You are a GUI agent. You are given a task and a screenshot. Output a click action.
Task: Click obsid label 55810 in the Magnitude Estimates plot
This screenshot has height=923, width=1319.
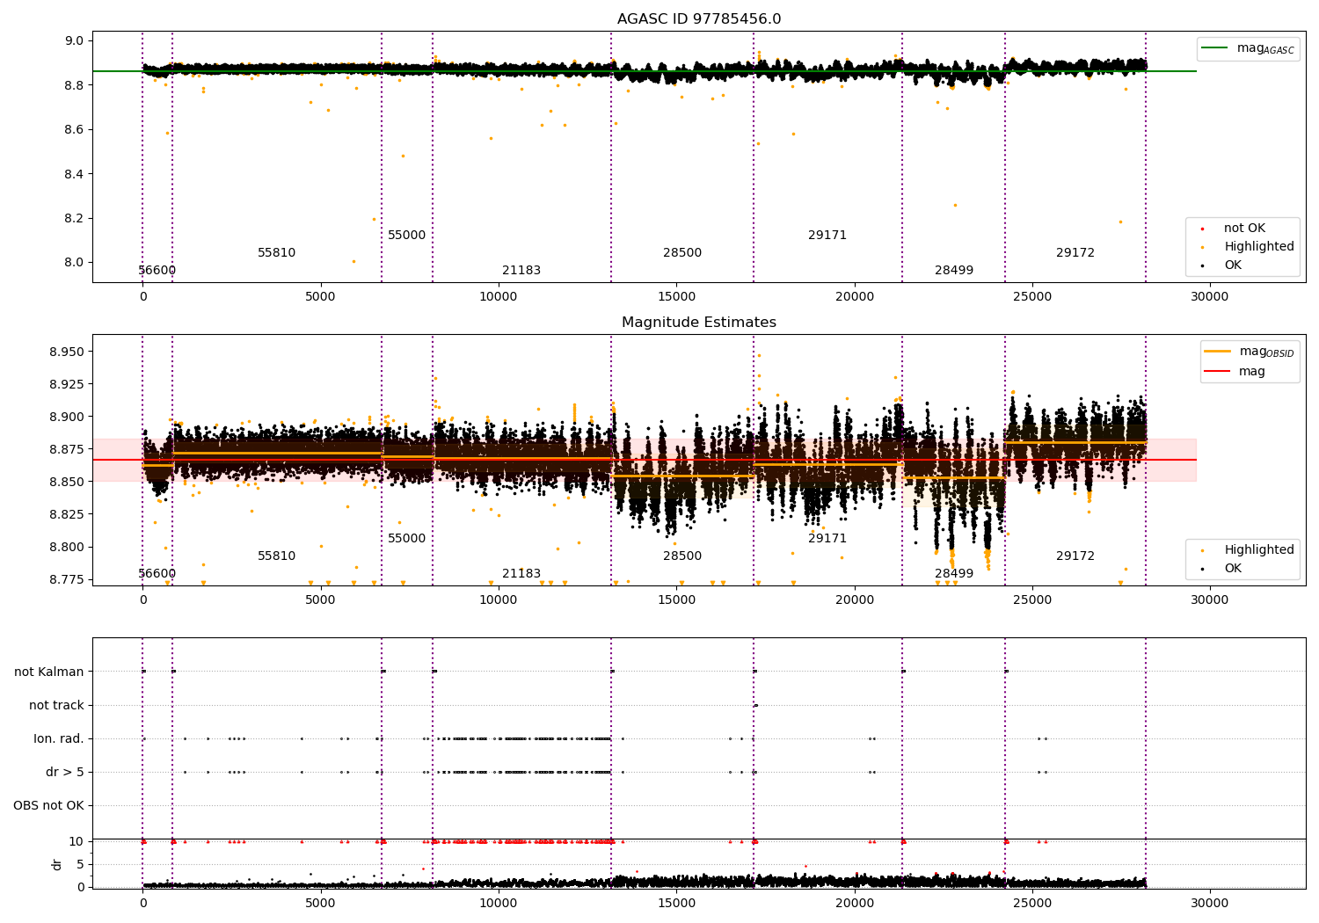[x=277, y=556]
